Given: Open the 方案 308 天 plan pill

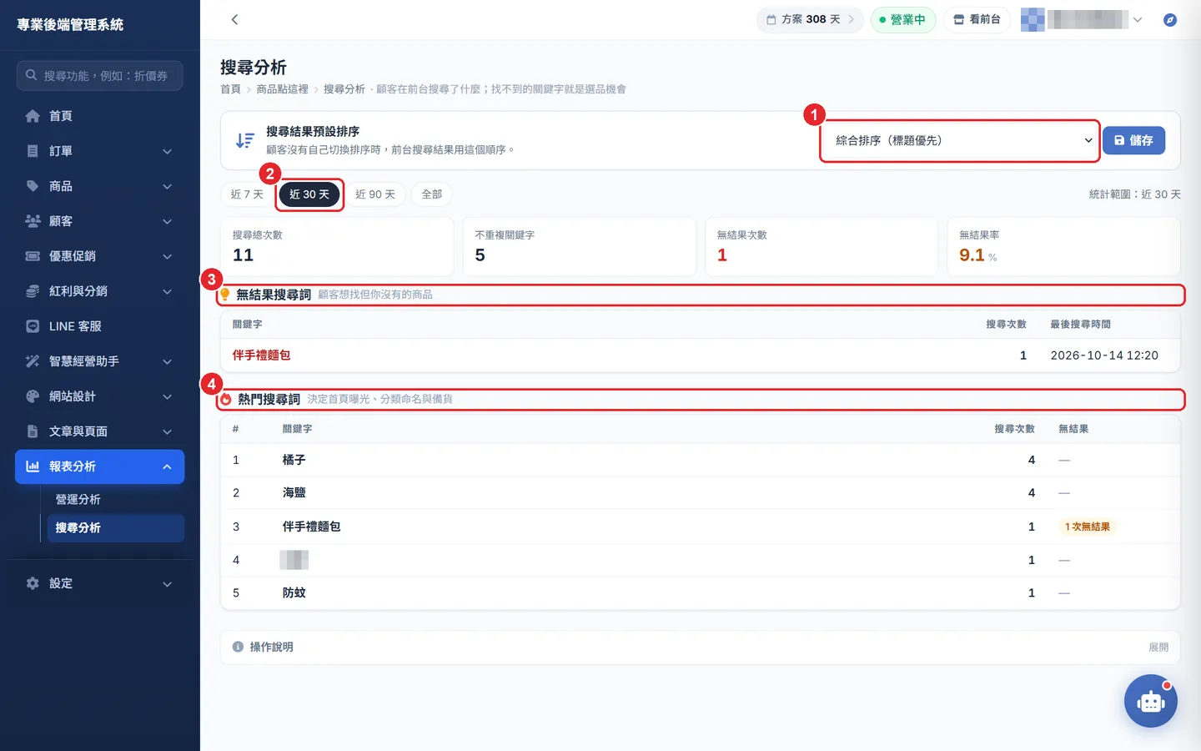Looking at the screenshot, I should point(810,19).
